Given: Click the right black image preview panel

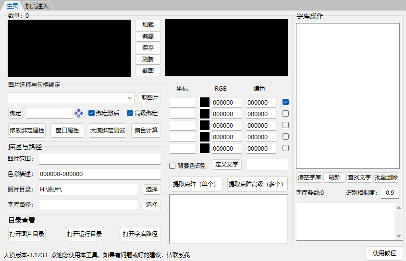Looking at the screenshot, I should point(227,48).
